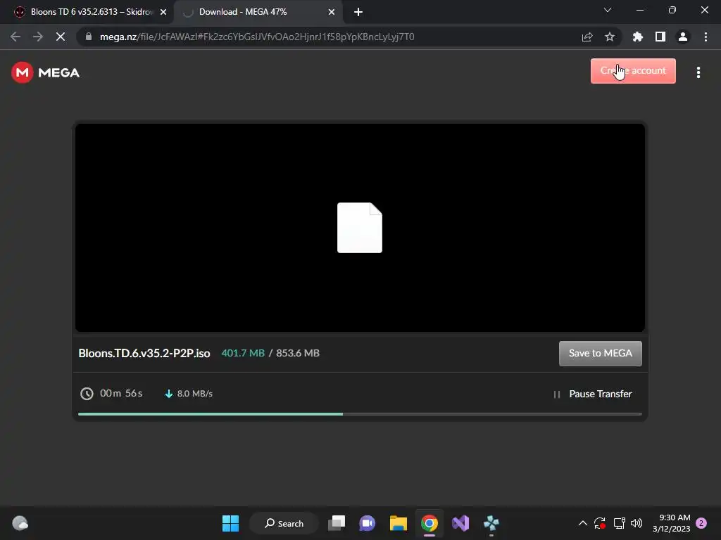Open Chrome three-dot menu

[706, 37]
